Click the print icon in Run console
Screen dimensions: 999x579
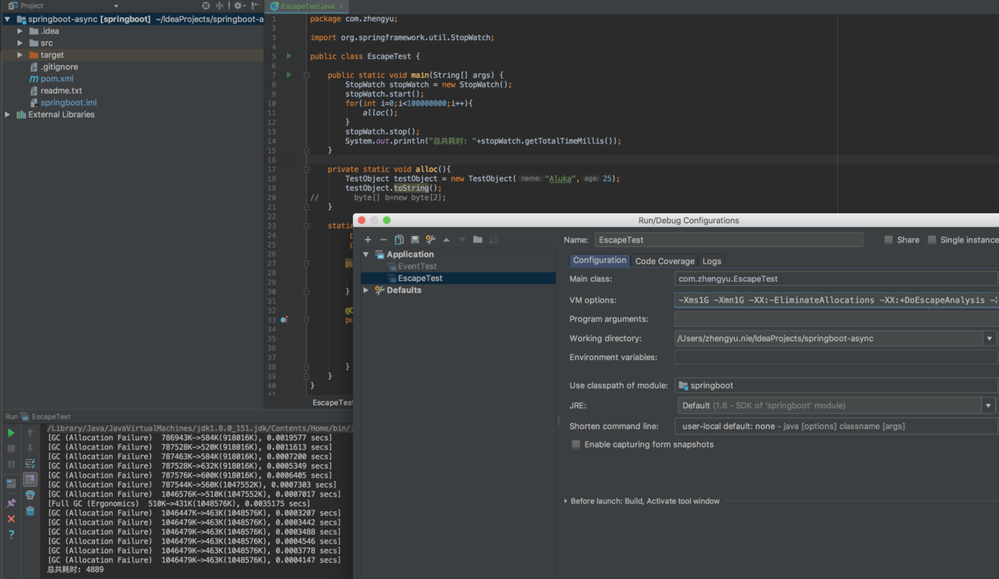point(30,495)
